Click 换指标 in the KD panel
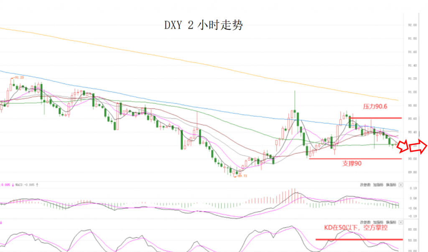This screenshot has width=428, height=252. click(391, 222)
